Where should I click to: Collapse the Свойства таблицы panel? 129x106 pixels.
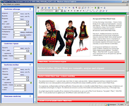click(30, 9)
